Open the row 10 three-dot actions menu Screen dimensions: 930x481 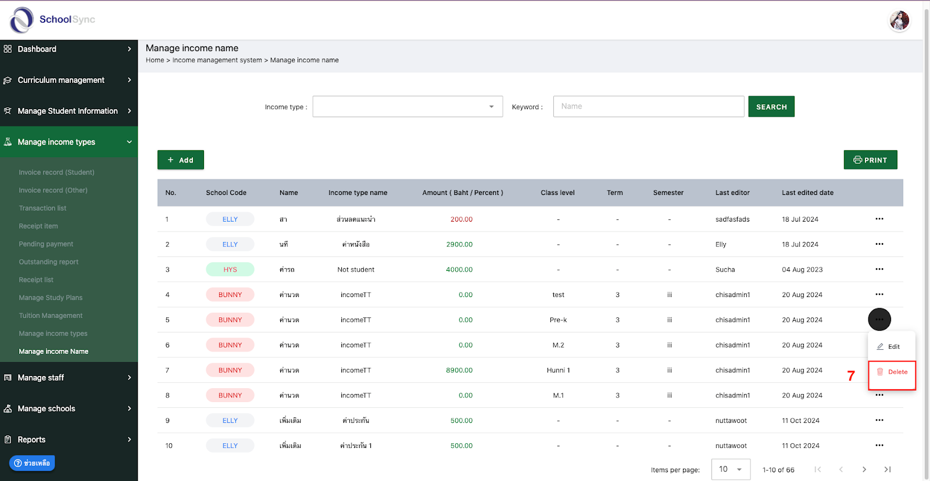click(879, 446)
